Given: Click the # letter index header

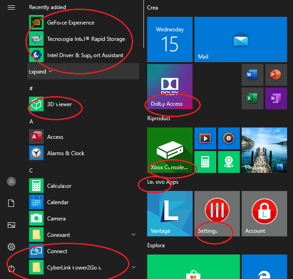Looking at the screenshot, I should 31,88.
